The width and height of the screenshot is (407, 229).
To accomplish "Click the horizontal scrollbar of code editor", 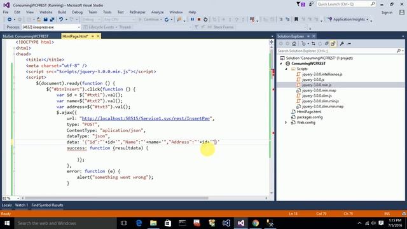I will click(116, 198).
